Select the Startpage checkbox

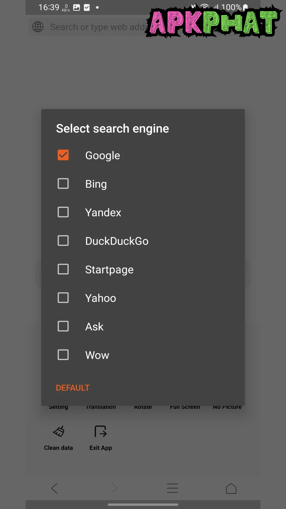pos(63,269)
